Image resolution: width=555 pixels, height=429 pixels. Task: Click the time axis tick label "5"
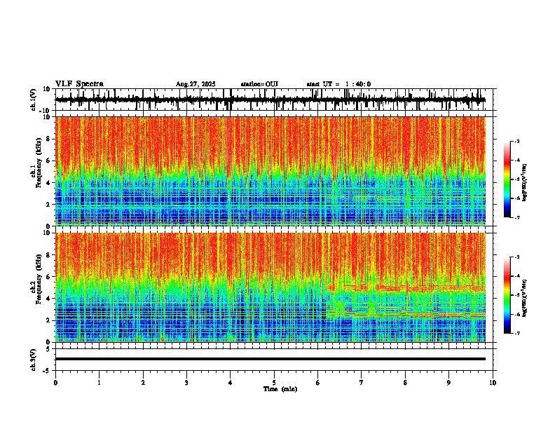pyautogui.click(x=274, y=383)
